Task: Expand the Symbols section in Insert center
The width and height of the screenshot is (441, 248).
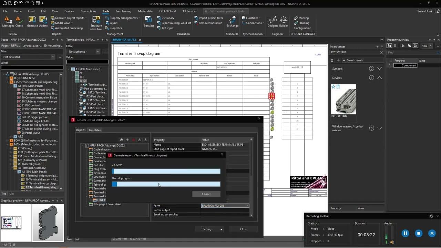Action: 379,69
